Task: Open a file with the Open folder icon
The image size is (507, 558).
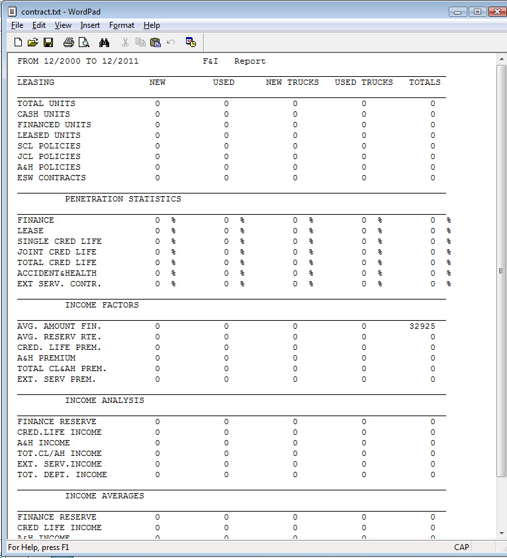Action: tap(32, 42)
